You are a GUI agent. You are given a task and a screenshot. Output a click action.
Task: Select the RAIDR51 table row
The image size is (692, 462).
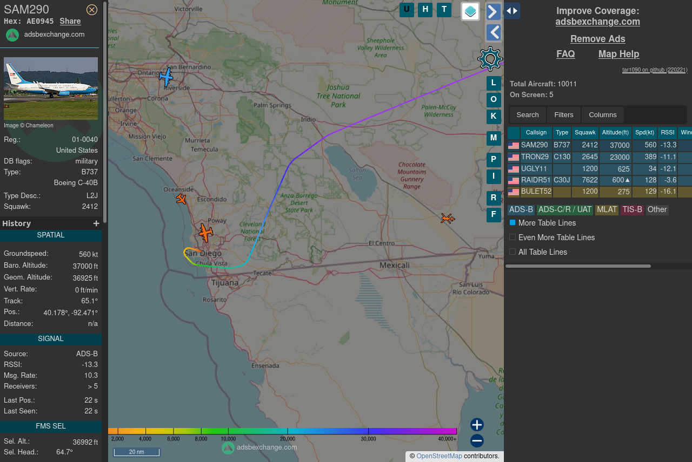pyautogui.click(x=600, y=180)
